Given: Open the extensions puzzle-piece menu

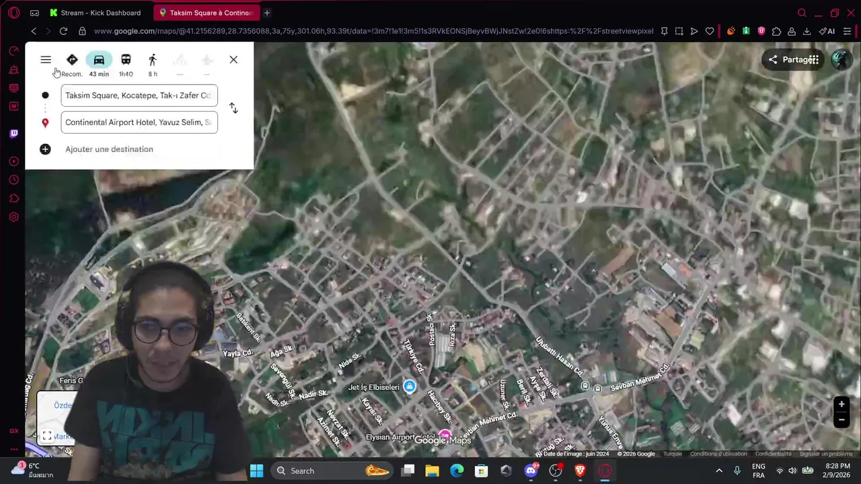Looking at the screenshot, I should [776, 31].
